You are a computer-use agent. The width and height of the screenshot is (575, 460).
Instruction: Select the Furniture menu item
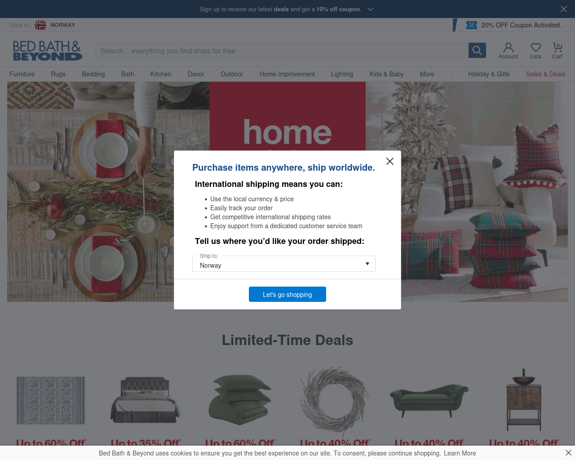(x=22, y=74)
